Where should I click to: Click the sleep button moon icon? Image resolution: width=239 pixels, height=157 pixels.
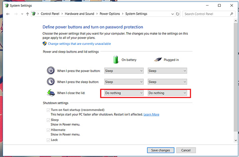click(x=51, y=81)
